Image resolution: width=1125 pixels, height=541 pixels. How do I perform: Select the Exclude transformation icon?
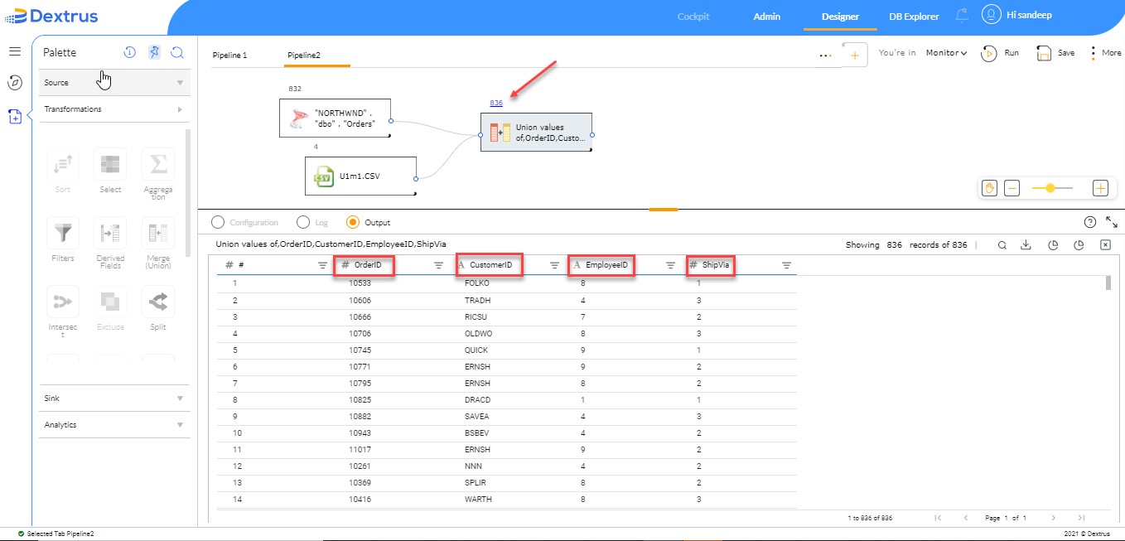[110, 302]
